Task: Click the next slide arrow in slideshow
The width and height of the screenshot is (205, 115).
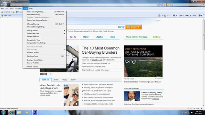Action: point(46,74)
